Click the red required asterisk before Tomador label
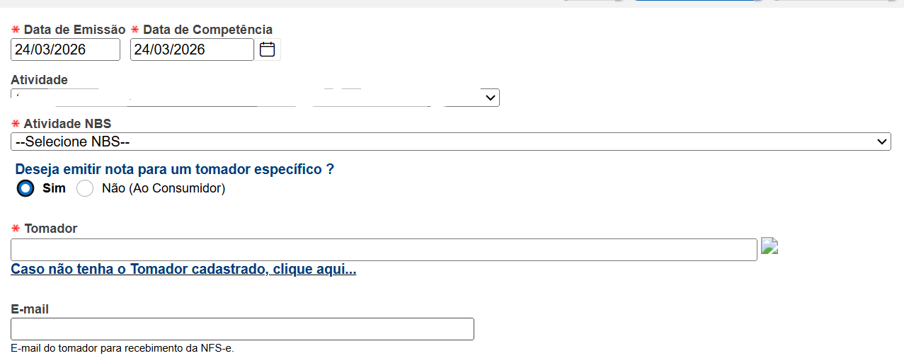 [16, 229]
